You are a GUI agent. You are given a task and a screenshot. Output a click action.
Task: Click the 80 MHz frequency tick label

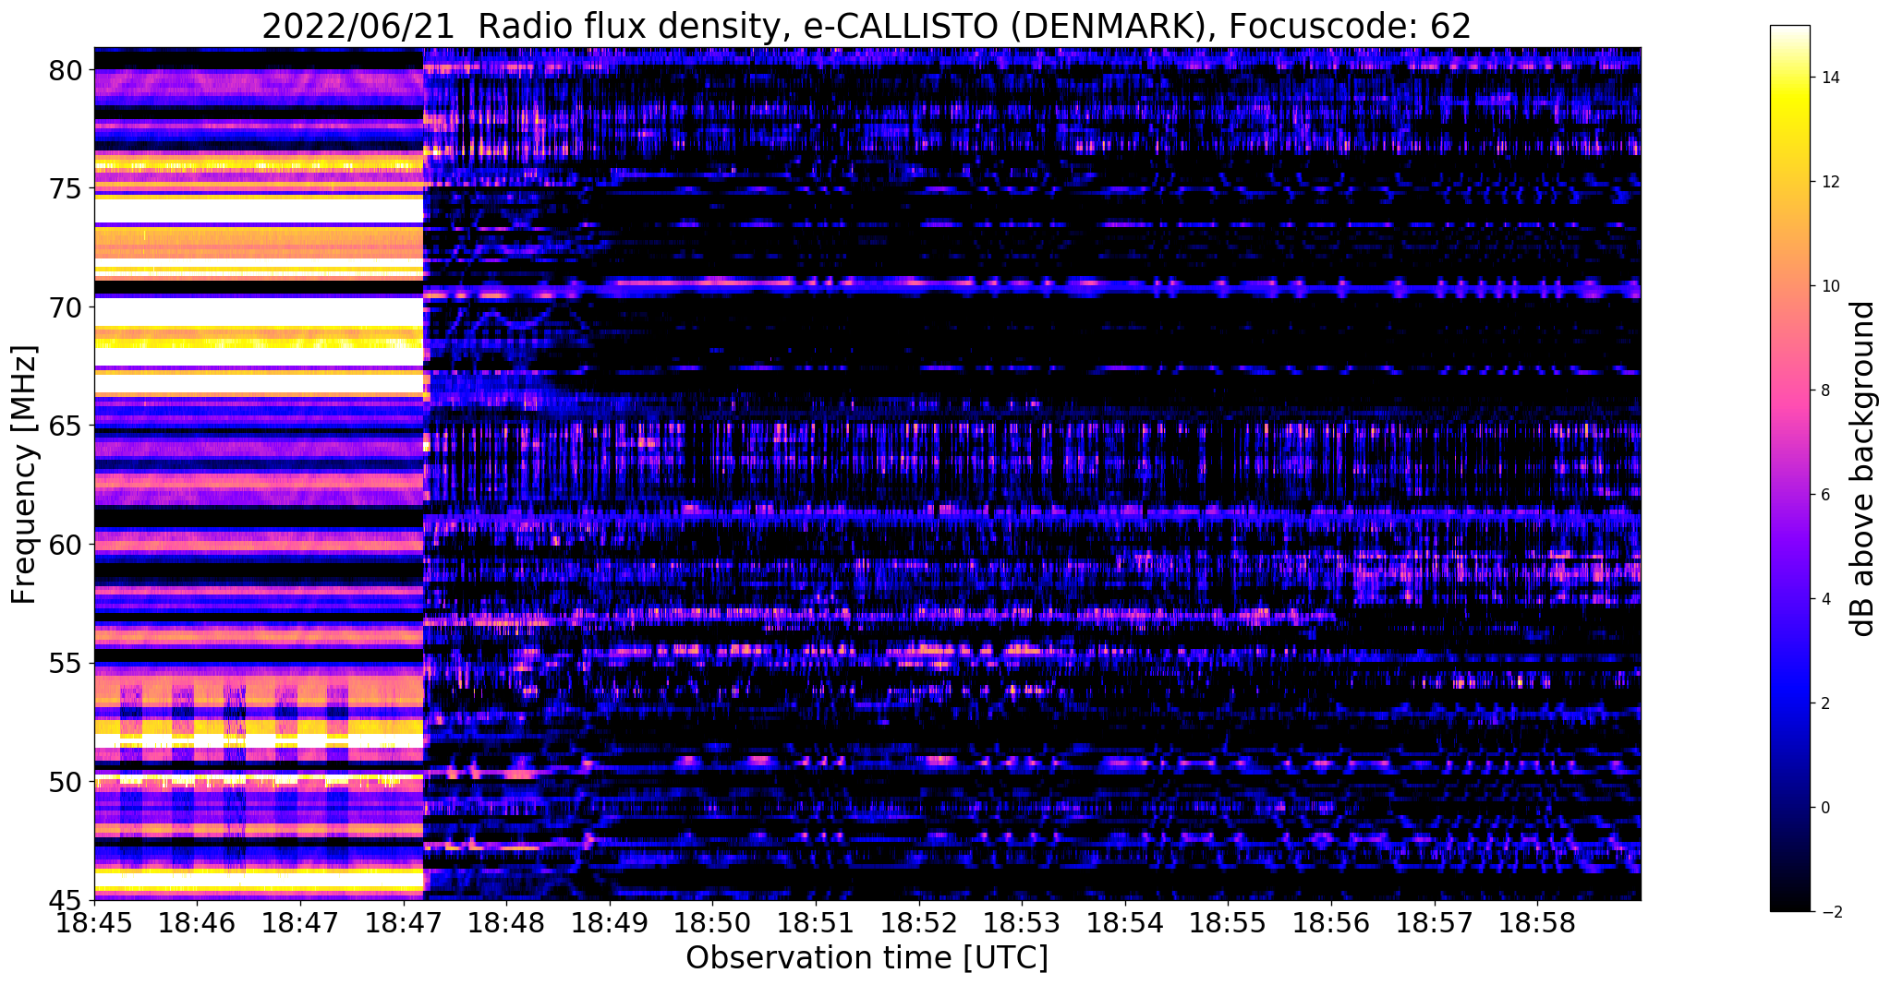point(67,70)
